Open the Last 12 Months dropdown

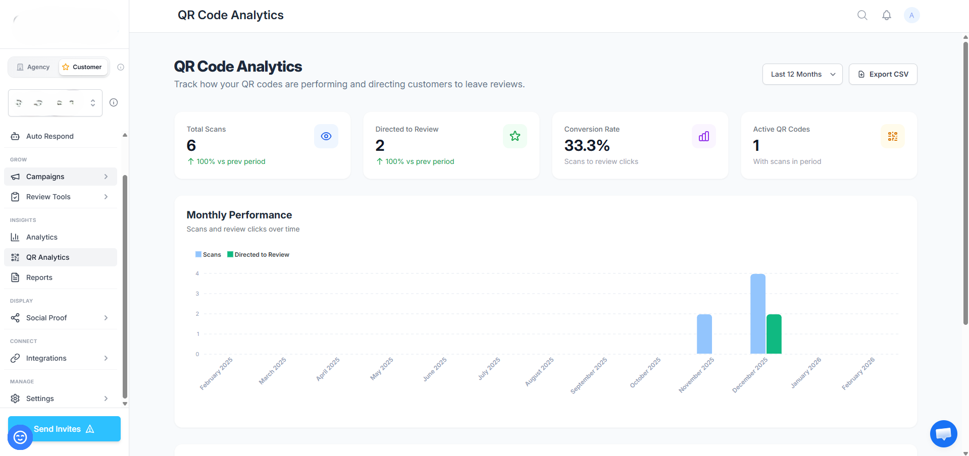(802, 74)
